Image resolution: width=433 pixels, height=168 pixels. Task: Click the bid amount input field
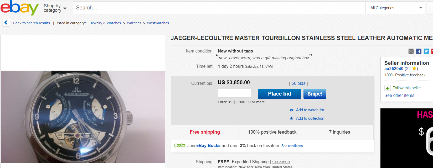(x=234, y=93)
